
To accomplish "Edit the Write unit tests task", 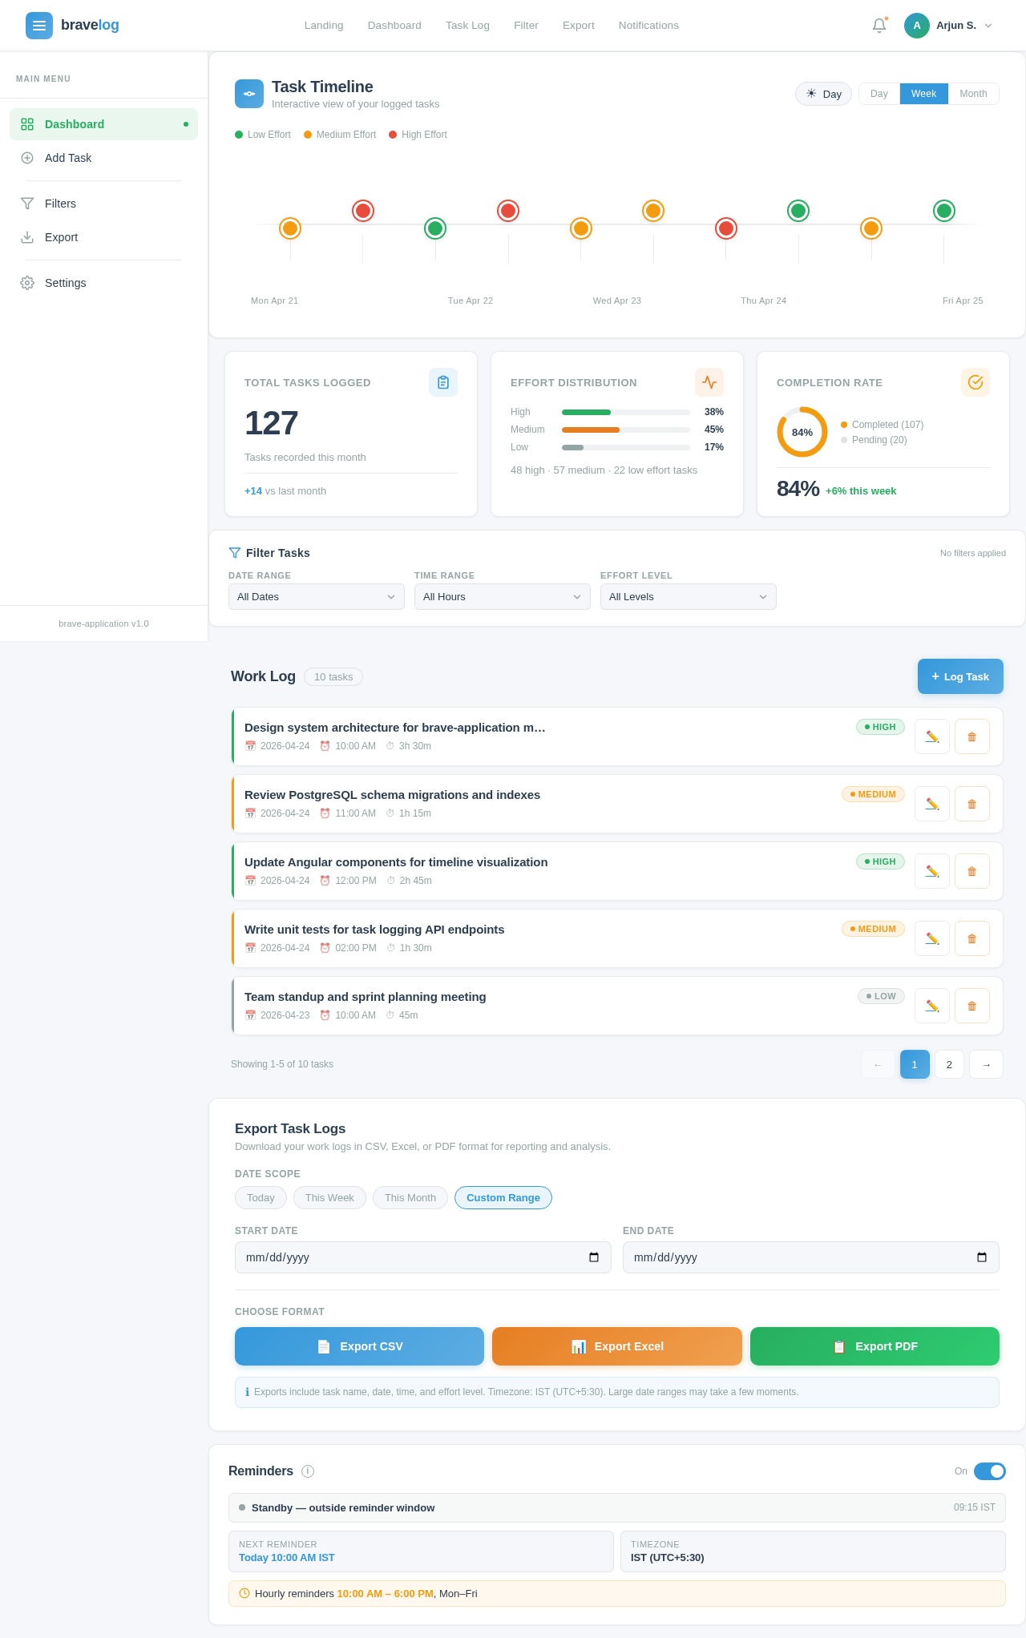I will pyautogui.click(x=932, y=938).
